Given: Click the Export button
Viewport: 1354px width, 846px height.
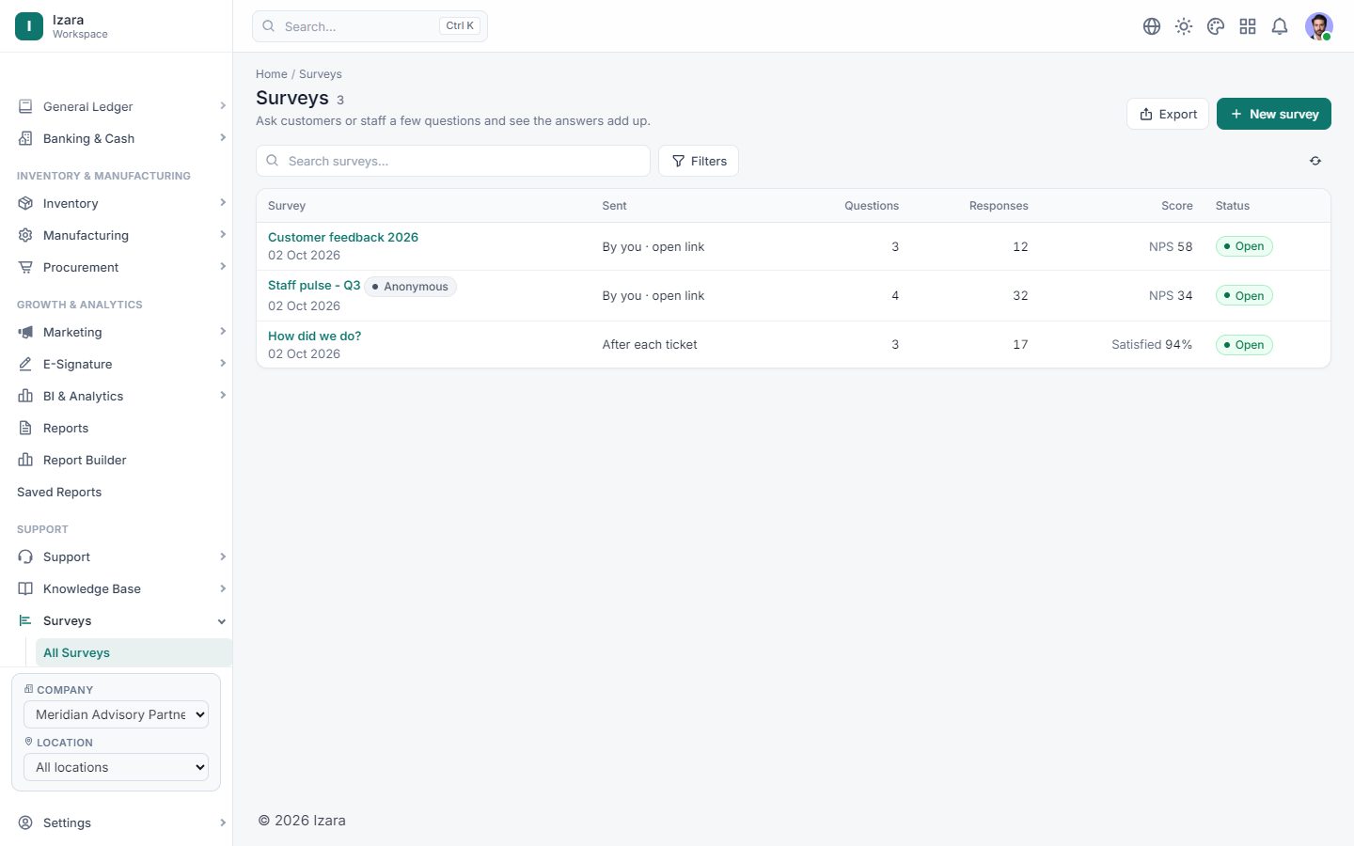Looking at the screenshot, I should point(1168,114).
